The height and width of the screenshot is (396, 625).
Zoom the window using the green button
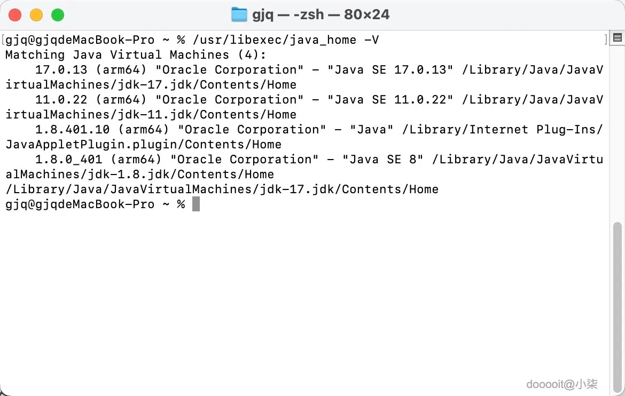pyautogui.click(x=58, y=15)
